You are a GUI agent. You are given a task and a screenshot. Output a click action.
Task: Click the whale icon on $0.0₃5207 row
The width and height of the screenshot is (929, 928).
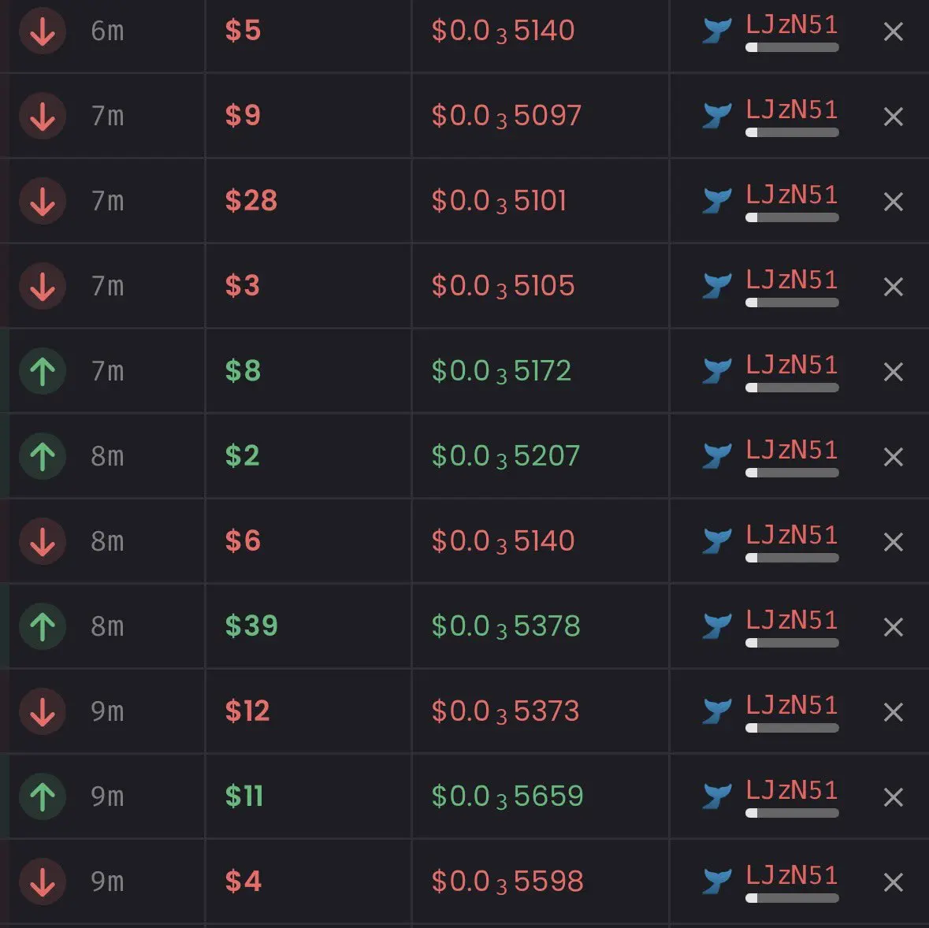717,456
